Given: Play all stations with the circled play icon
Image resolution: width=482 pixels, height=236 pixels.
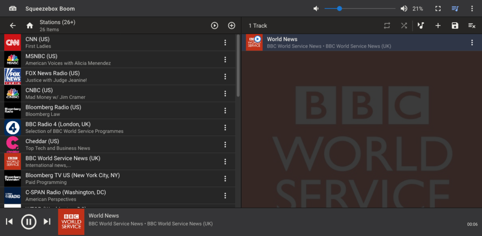Looking at the screenshot, I should [215, 25].
